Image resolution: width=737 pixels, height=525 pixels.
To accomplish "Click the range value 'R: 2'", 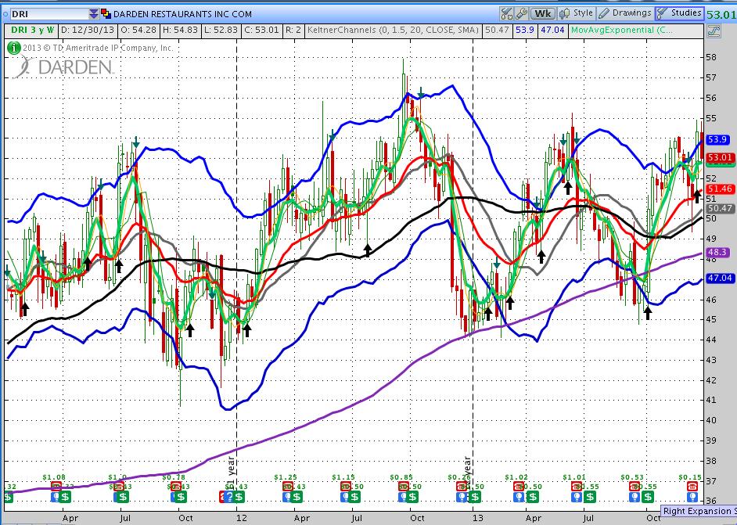I will (293, 31).
